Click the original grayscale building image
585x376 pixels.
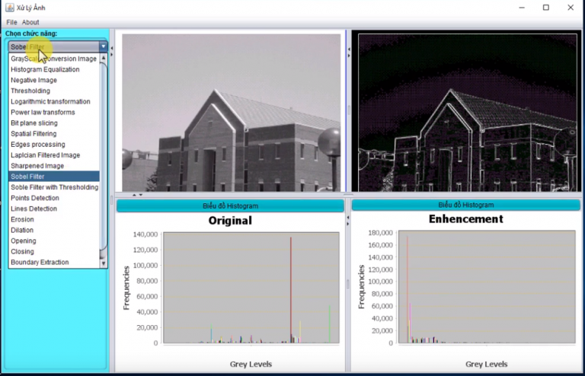click(x=232, y=112)
